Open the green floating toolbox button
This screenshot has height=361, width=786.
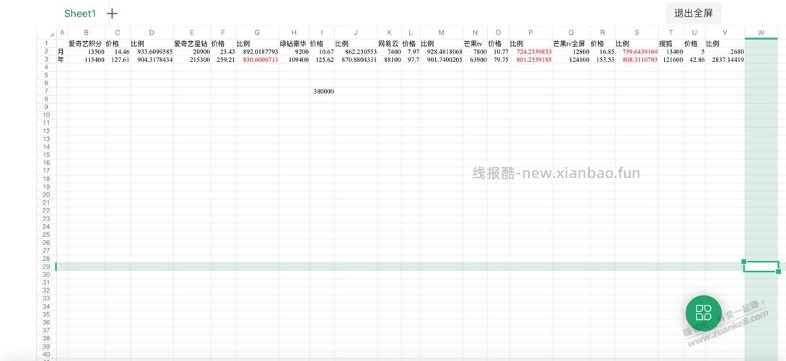tap(703, 313)
